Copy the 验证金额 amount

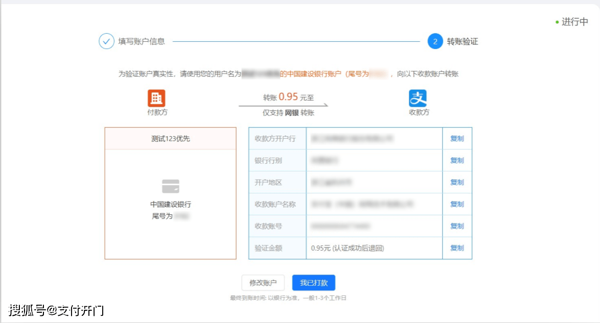point(457,248)
